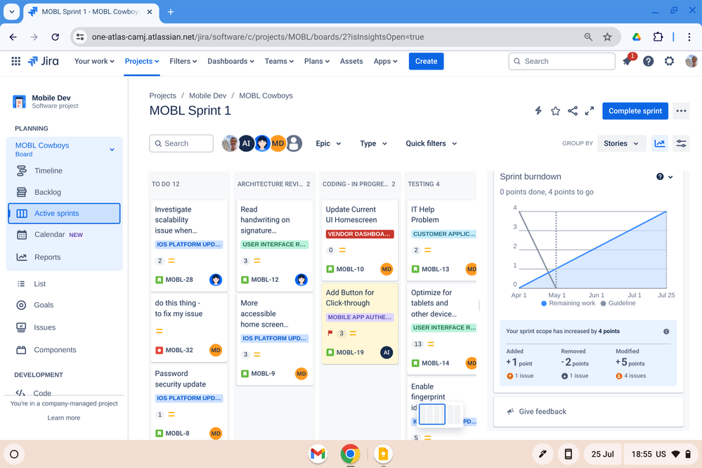Filter by MD assignee avatar
This screenshot has height=468, width=702.
click(x=278, y=143)
